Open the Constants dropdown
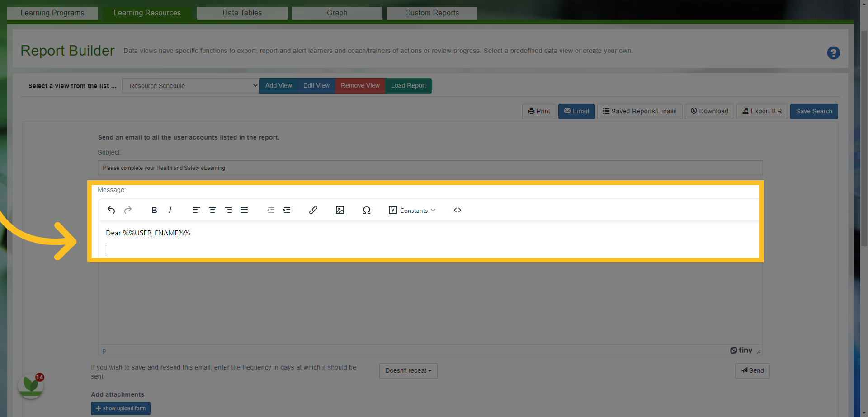The width and height of the screenshot is (868, 417). point(412,210)
